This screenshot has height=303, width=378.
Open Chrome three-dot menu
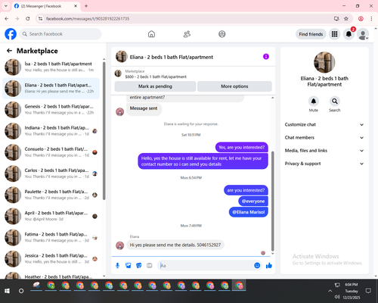point(371,19)
